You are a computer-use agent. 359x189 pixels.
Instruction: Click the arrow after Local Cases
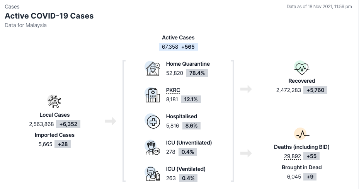point(110,121)
